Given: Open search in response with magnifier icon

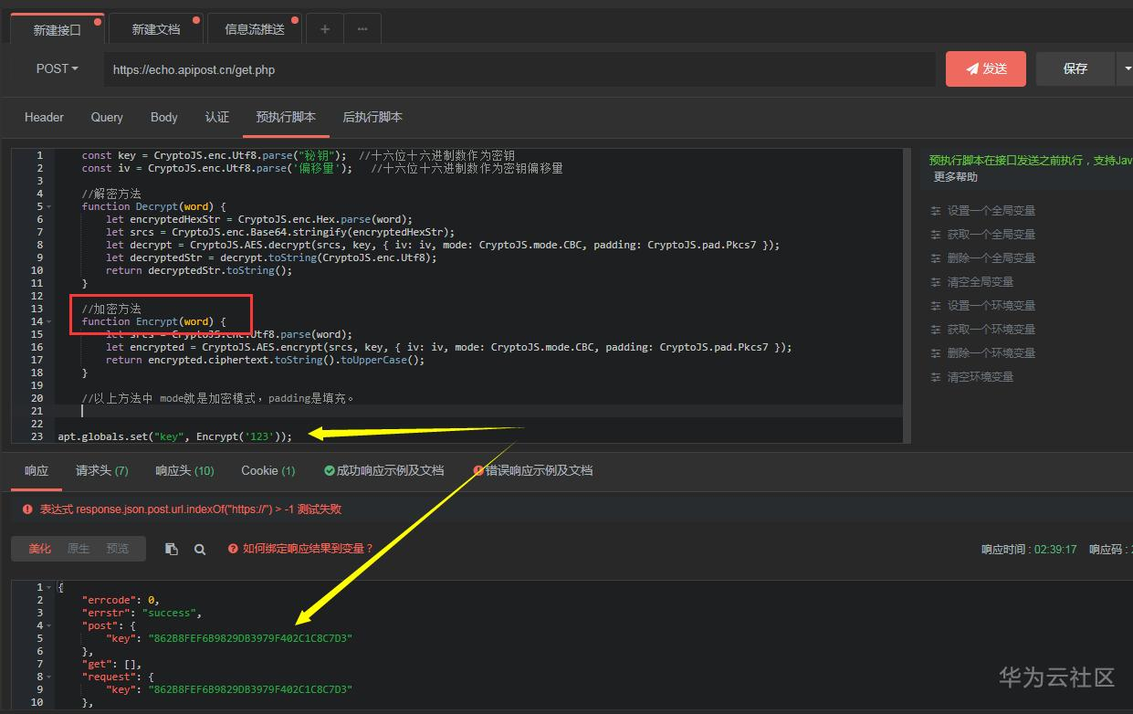Looking at the screenshot, I should pyautogui.click(x=200, y=549).
